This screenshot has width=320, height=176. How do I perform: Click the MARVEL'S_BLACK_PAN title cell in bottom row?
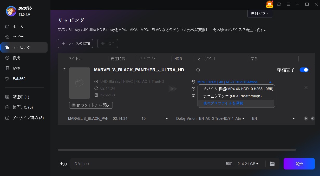tap(88, 118)
